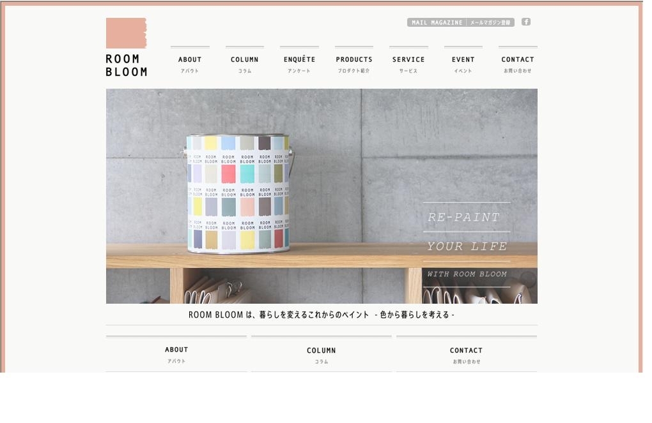The width and height of the screenshot is (652, 423).
Task: Open the ABOUT section link below the banner
Action: pyautogui.click(x=176, y=354)
